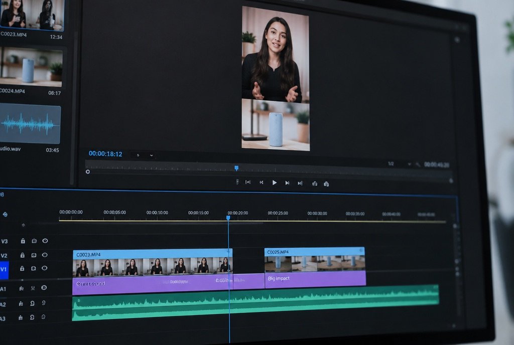This screenshot has height=345, width=514.
Task: Click A1 track's circled record icon
Action: click(x=44, y=288)
